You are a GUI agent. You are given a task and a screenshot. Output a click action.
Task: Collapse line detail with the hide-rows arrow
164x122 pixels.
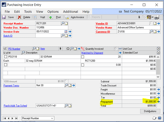(159, 49)
